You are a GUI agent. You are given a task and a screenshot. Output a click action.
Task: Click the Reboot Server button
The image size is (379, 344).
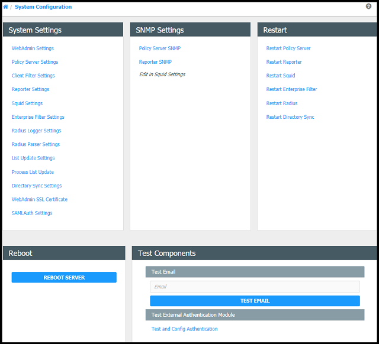64,277
